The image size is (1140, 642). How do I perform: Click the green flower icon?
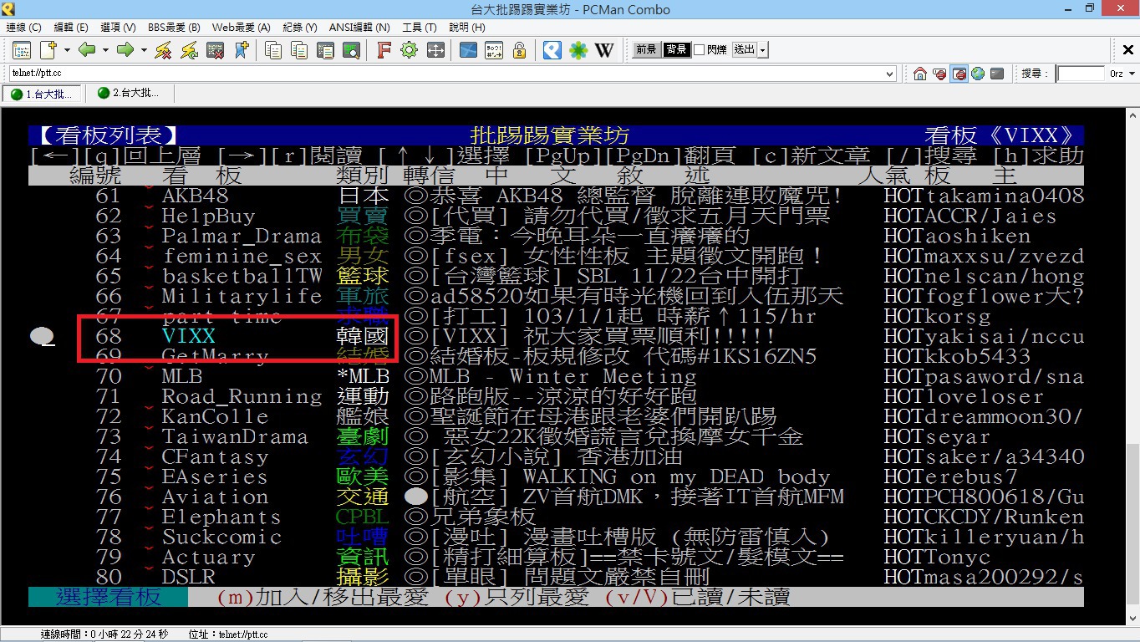click(x=578, y=50)
